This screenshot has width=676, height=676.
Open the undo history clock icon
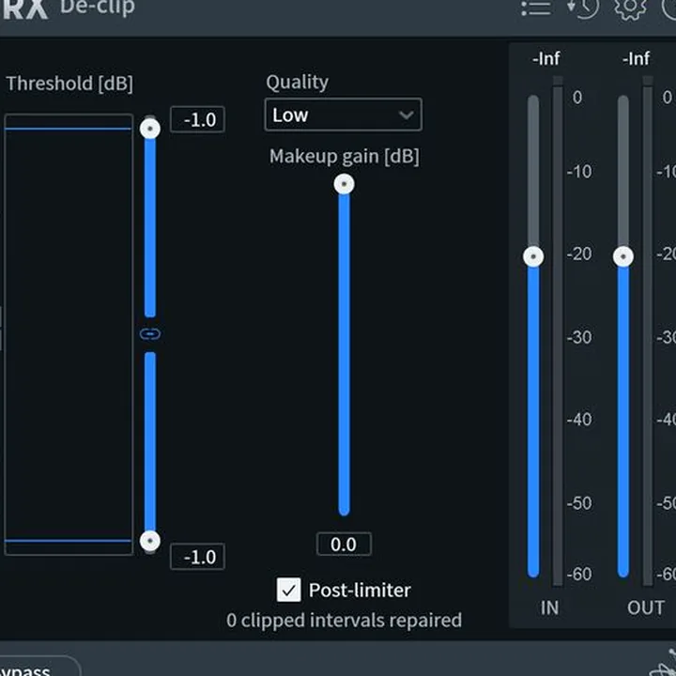[x=583, y=8]
